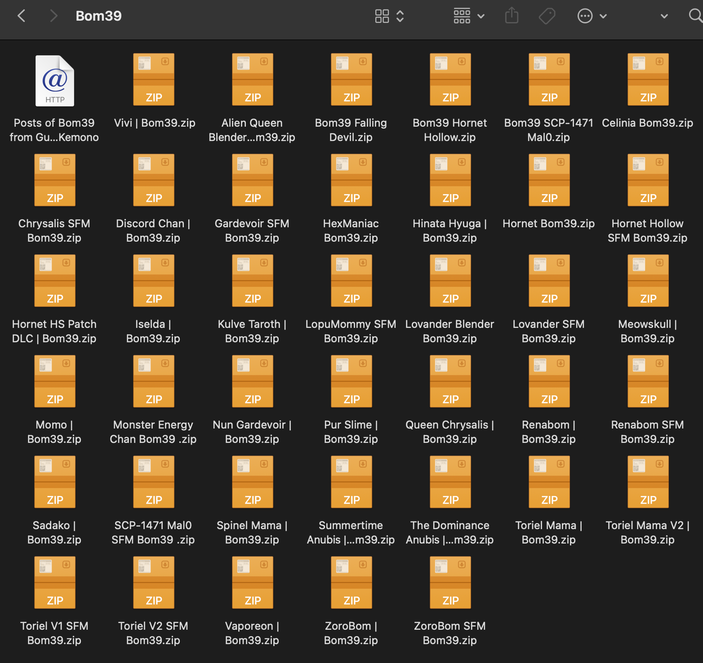
Task: Click the Lovander SFM Bom39.zip label
Action: click(549, 331)
